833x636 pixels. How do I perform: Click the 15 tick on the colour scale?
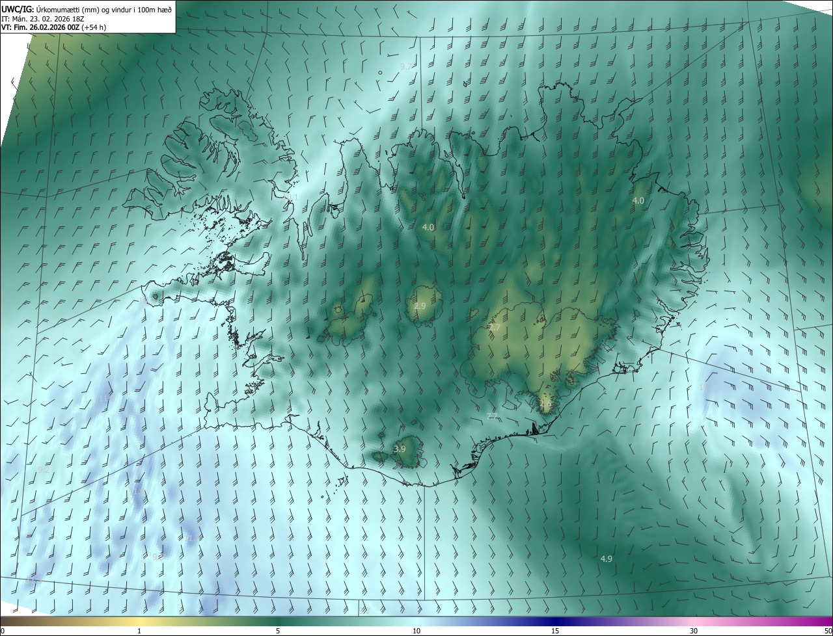pos(555,631)
